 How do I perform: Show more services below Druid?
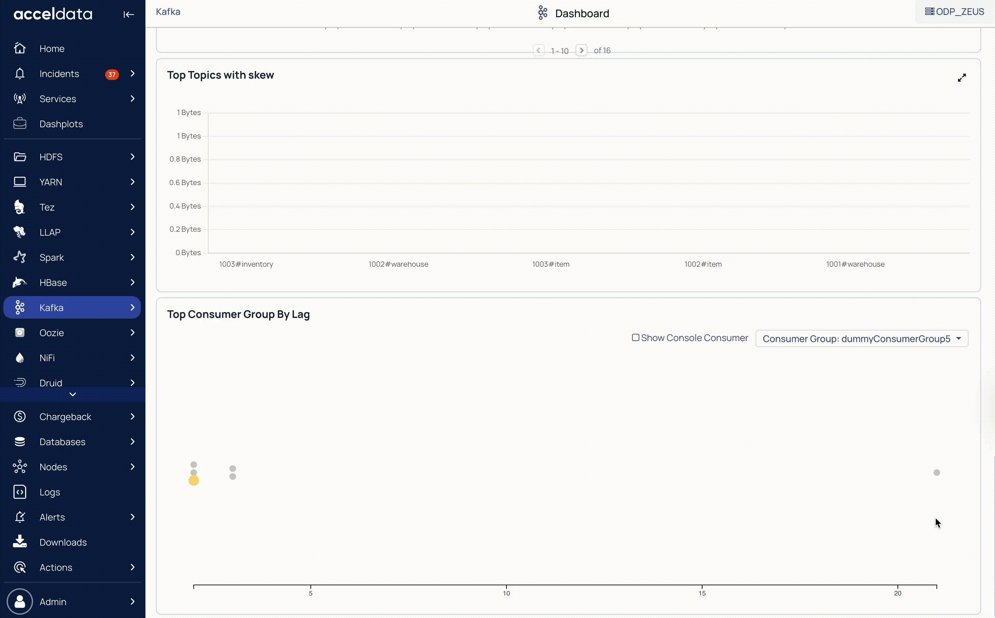[73, 394]
